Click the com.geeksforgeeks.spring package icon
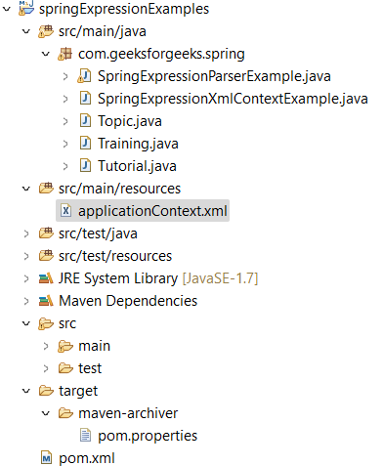 tap(64, 54)
